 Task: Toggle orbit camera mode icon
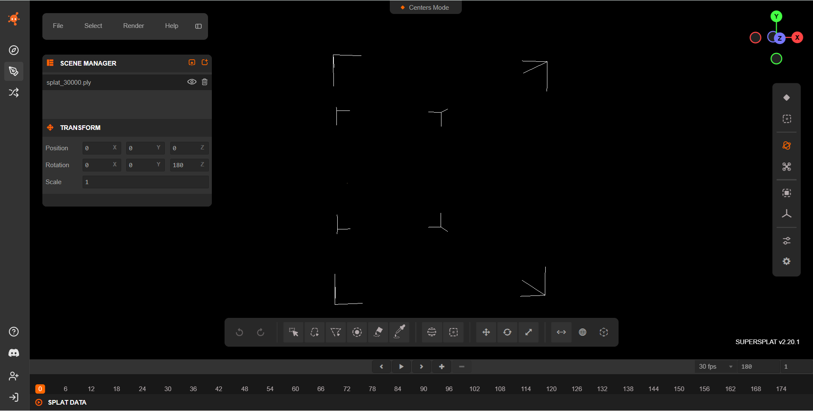(x=786, y=146)
